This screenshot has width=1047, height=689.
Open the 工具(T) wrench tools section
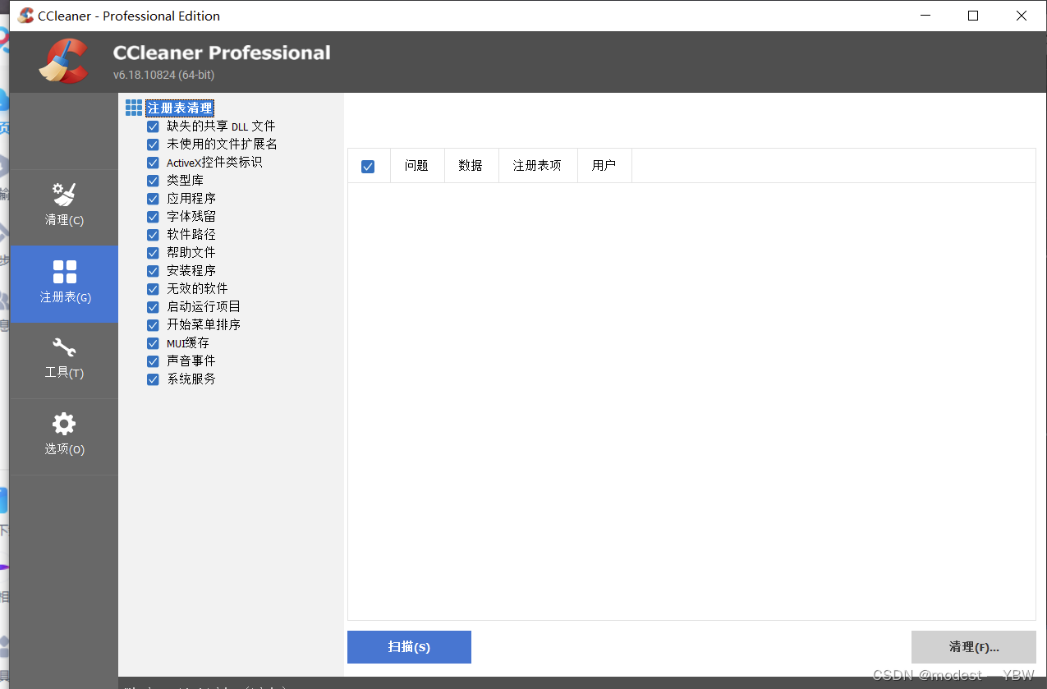point(64,360)
